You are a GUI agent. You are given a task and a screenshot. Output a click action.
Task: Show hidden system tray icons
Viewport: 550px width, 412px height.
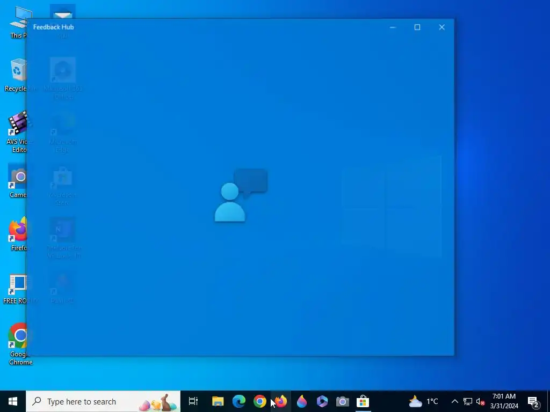tap(454, 401)
